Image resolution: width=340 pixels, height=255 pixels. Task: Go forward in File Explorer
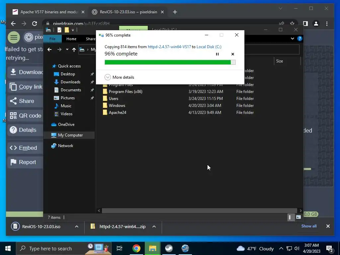pyautogui.click(x=59, y=50)
